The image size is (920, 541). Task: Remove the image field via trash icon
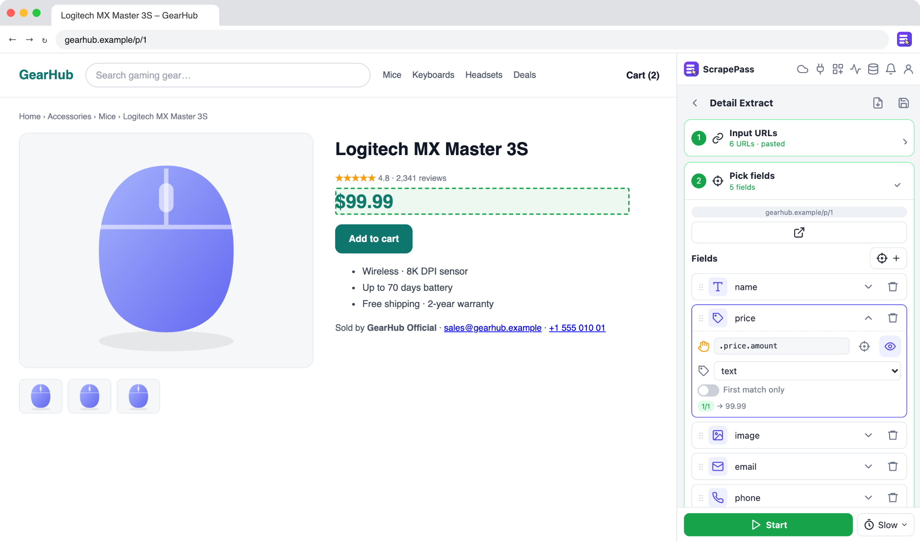tap(892, 435)
